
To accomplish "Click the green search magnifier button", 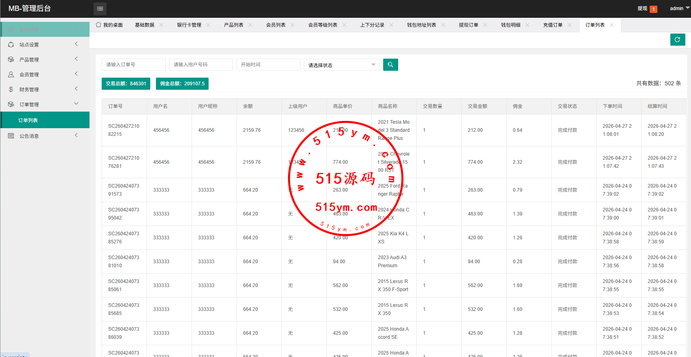I will coord(390,65).
